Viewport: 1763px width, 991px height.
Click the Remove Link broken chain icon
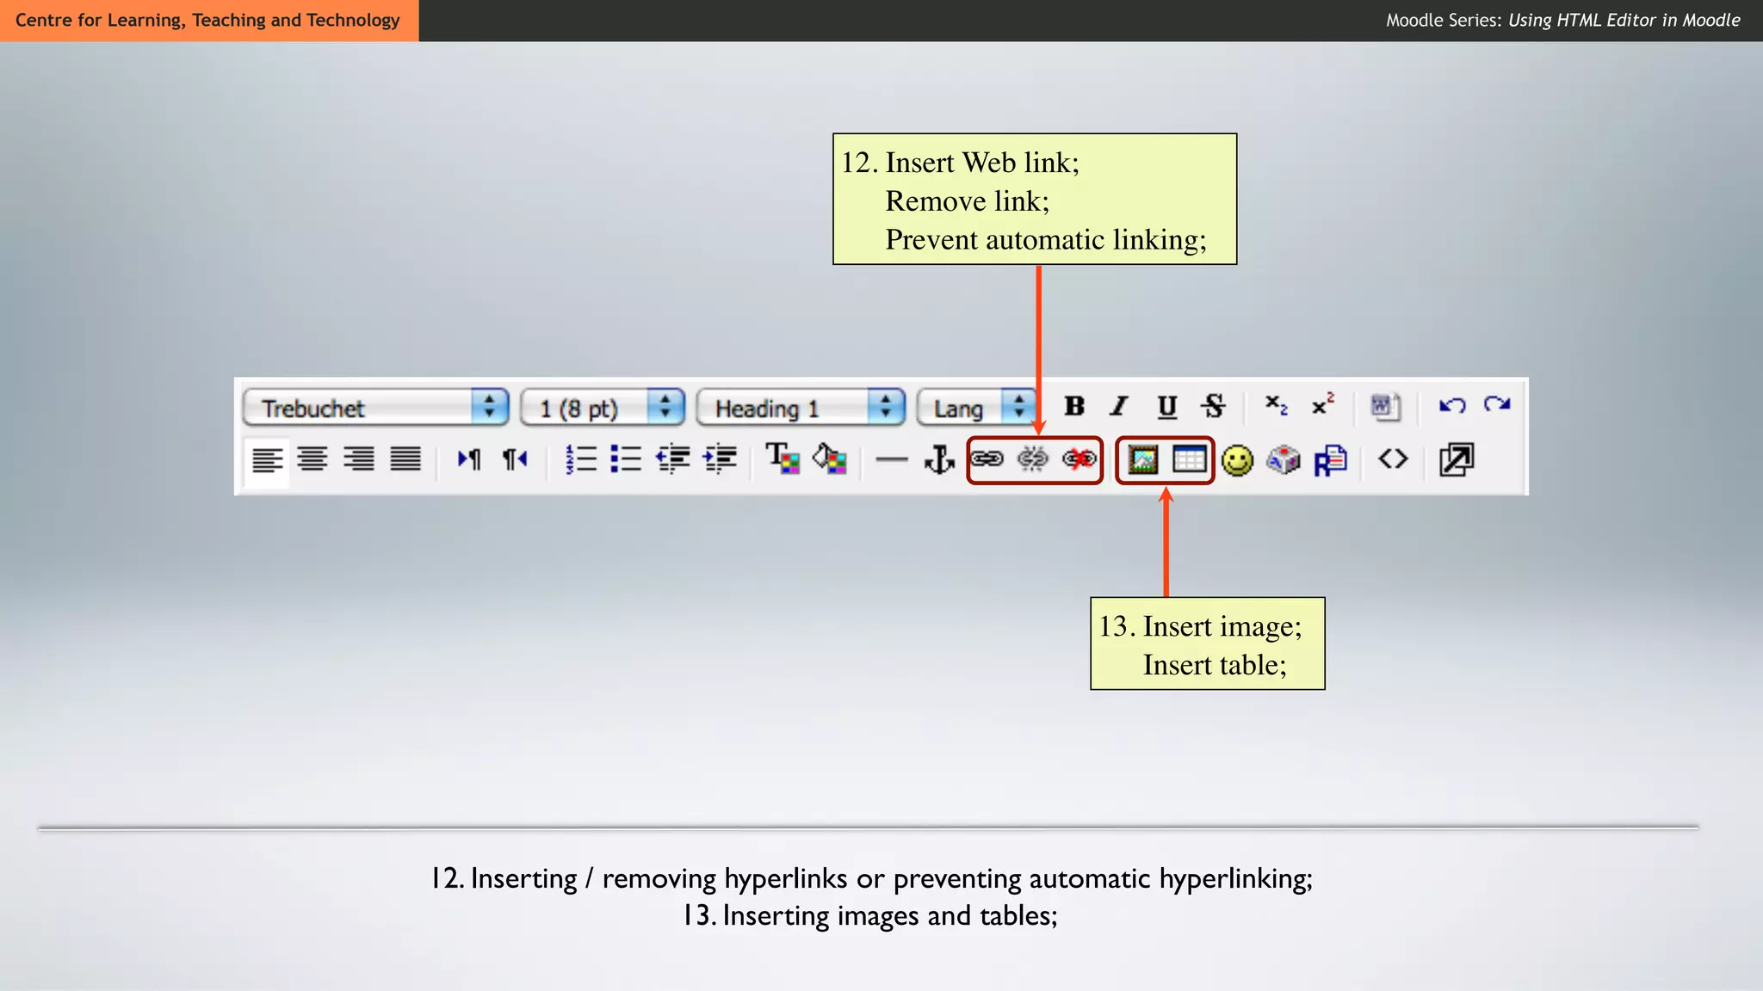coord(1032,459)
